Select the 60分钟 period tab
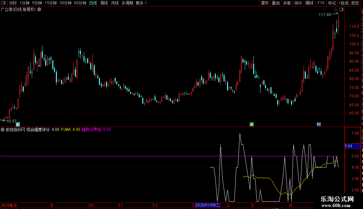This screenshot has width=363, height=209. pyautogui.click(x=80, y=3)
